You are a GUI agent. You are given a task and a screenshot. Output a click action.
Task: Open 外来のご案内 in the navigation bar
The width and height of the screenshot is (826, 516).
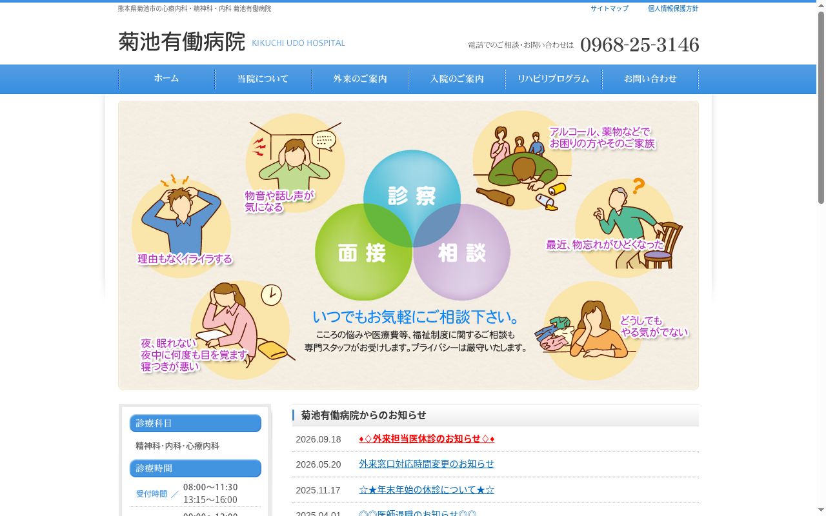pyautogui.click(x=360, y=79)
